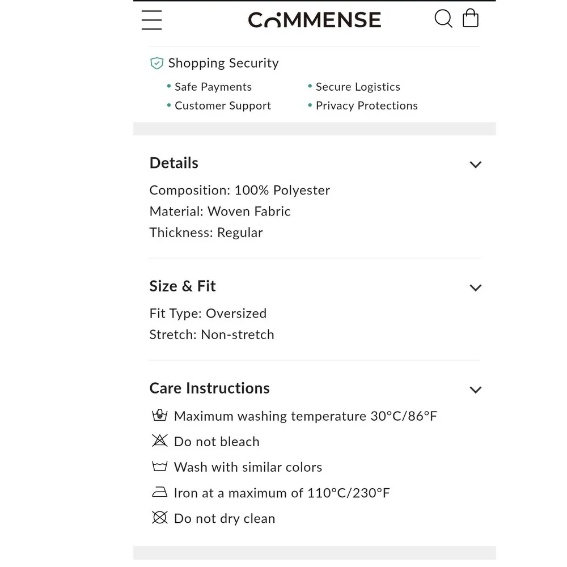Click the Care Instructions heading
The image size is (567, 567).
[209, 388]
